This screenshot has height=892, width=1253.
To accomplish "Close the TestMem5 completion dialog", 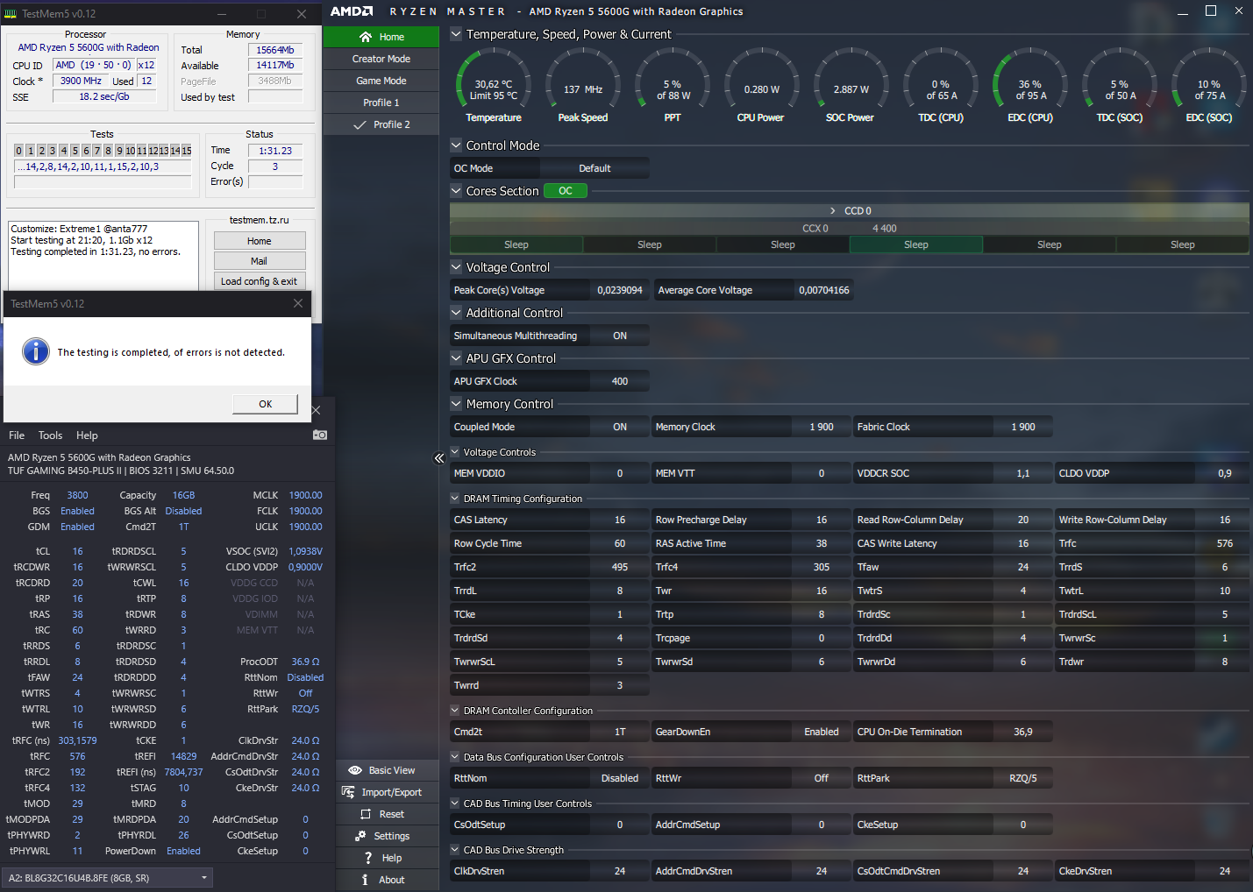I will click(298, 303).
